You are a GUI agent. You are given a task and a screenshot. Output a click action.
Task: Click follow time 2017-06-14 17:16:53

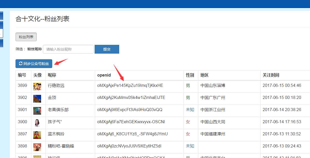(x=282, y=122)
